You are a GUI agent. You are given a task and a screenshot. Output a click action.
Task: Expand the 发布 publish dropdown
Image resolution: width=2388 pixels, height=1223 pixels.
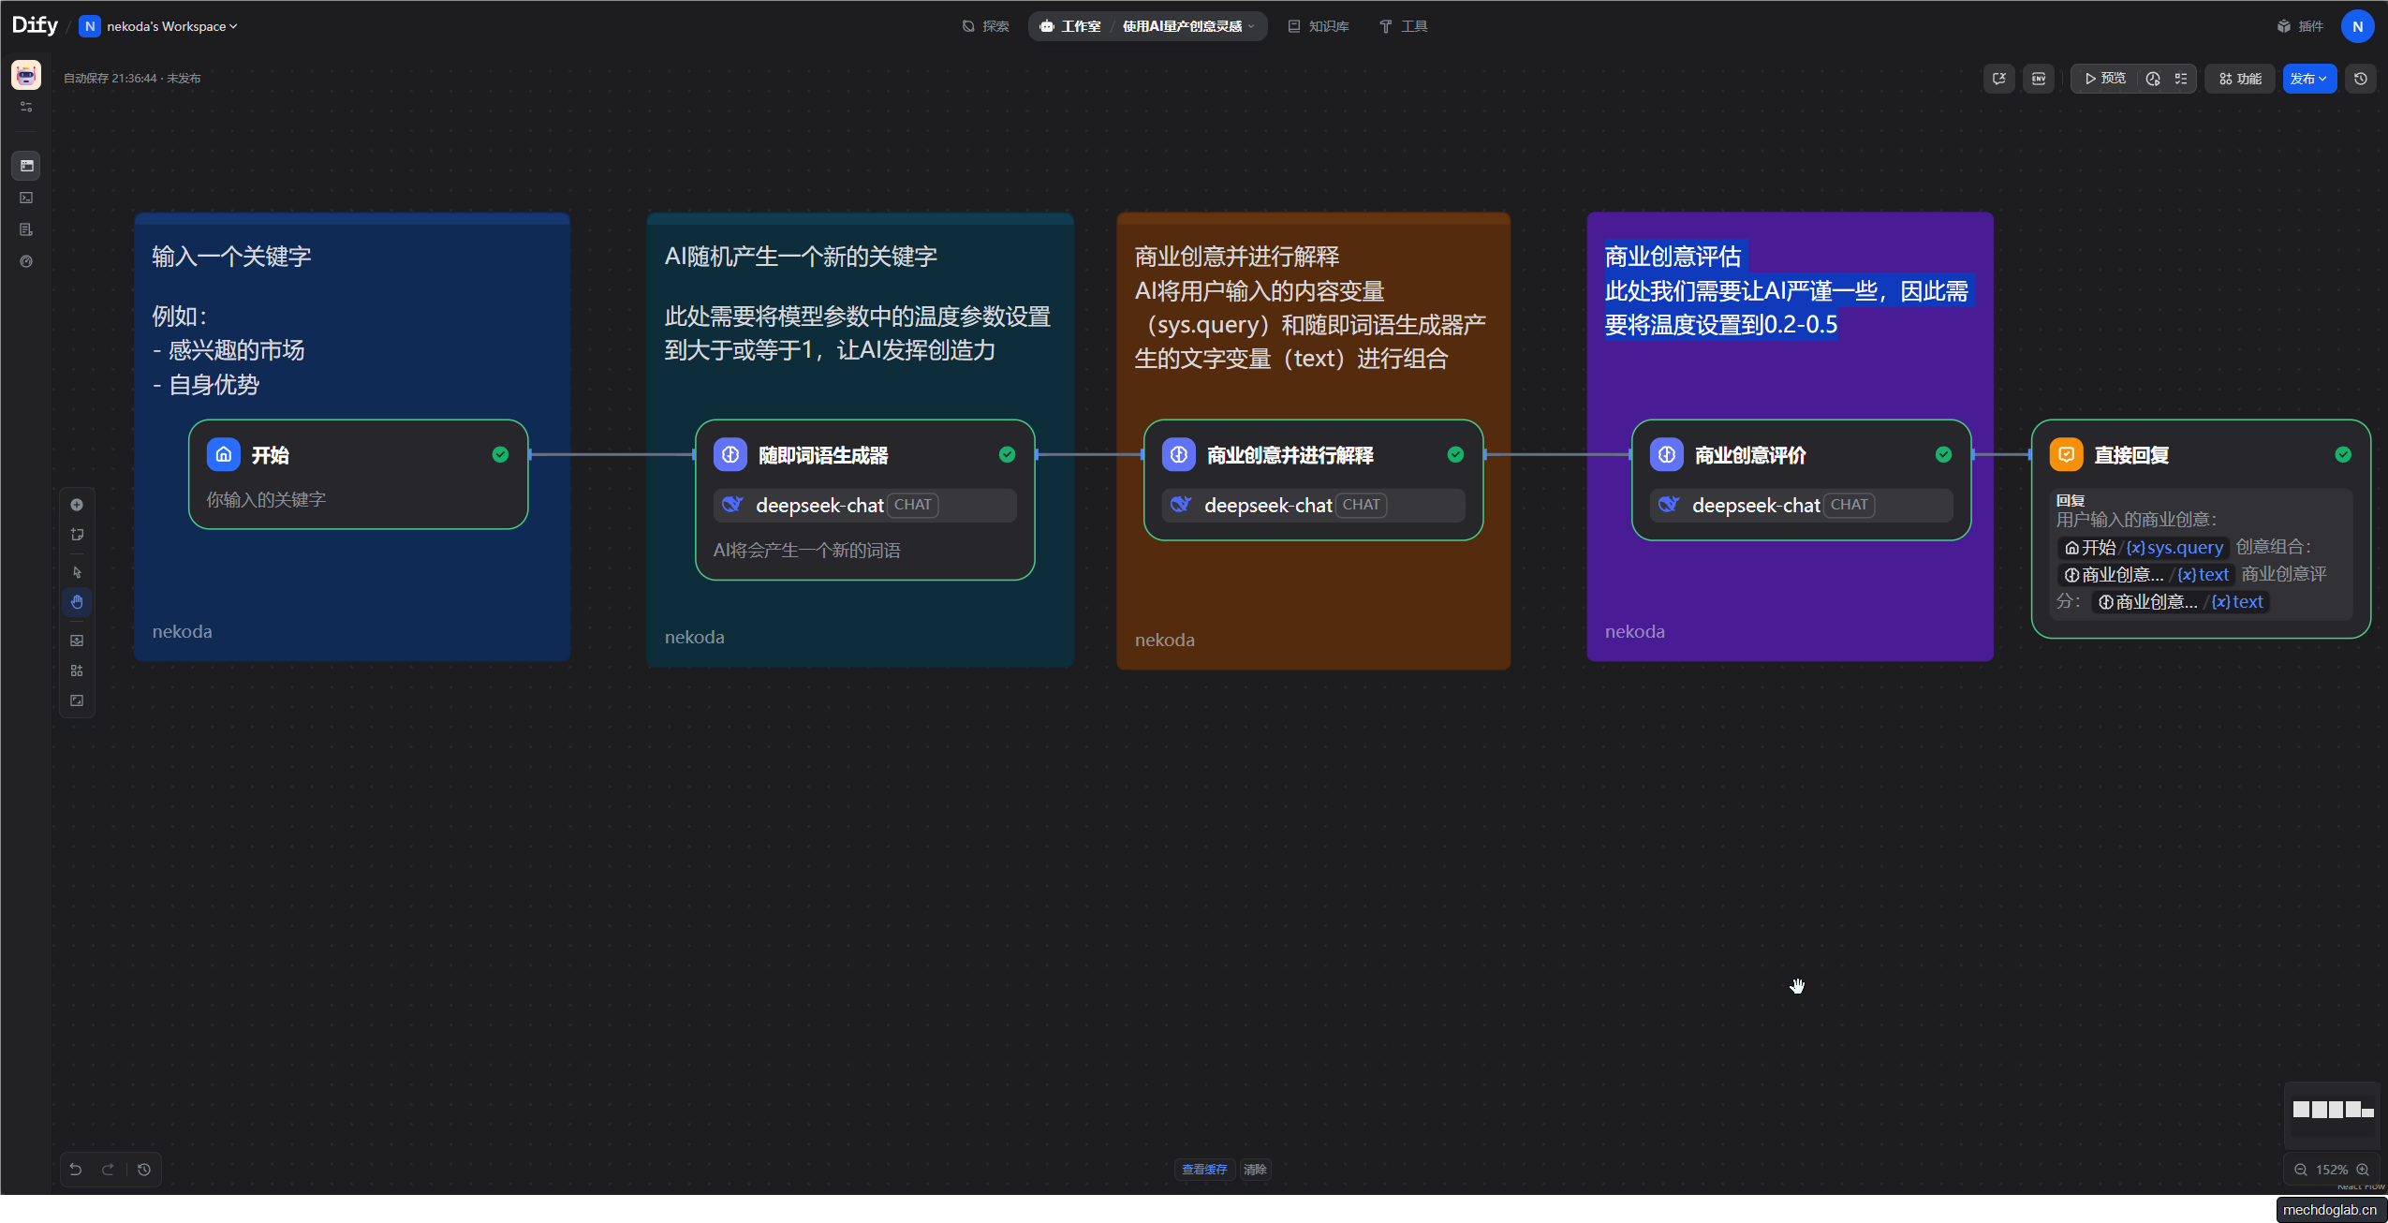[x=2308, y=79]
